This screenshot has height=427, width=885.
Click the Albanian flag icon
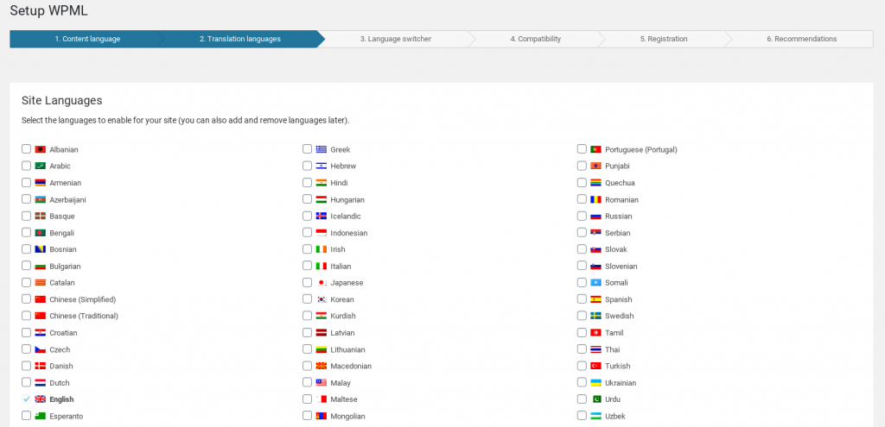[40, 149]
